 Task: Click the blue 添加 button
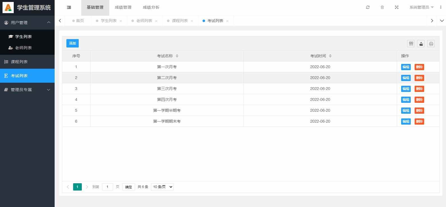73,43
